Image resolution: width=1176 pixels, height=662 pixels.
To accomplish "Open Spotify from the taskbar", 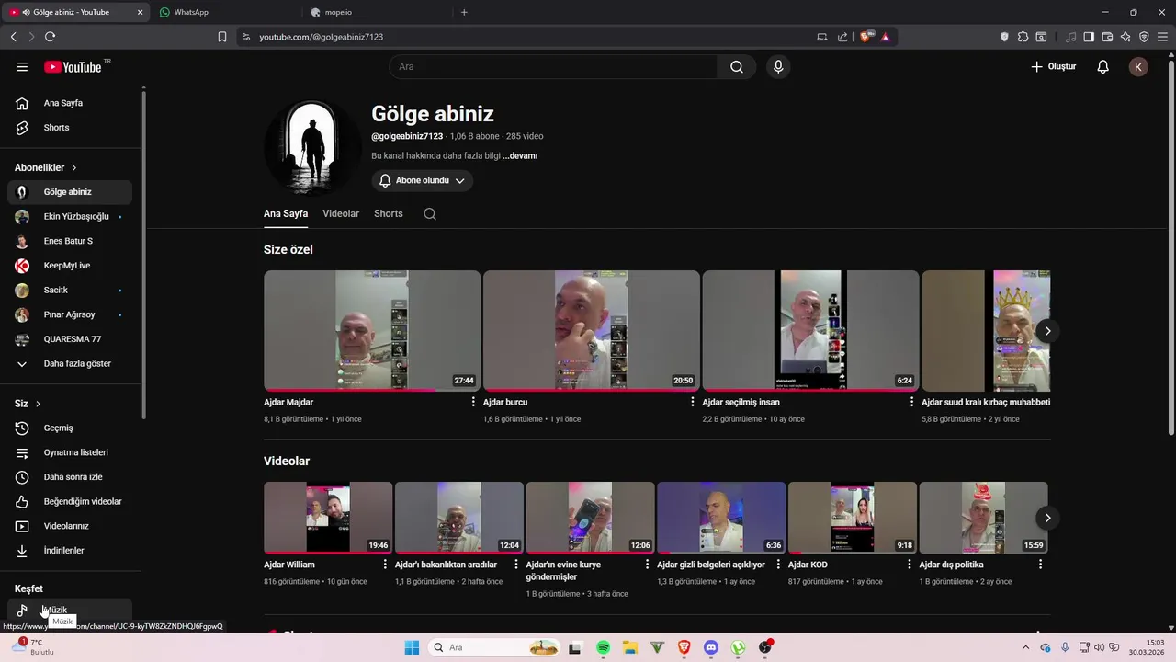I will coord(603,647).
